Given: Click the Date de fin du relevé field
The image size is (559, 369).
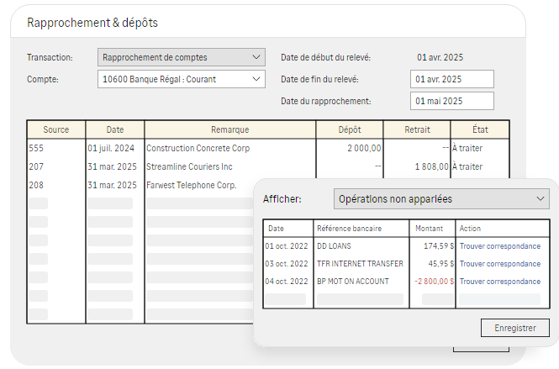Looking at the screenshot, I should click(452, 79).
